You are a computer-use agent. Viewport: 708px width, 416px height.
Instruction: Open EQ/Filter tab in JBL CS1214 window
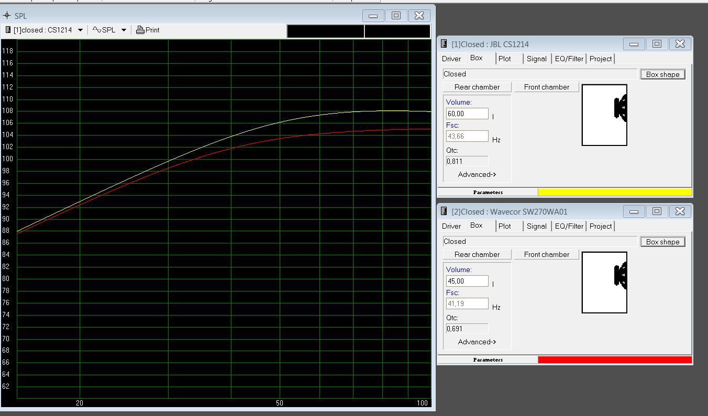pos(569,59)
